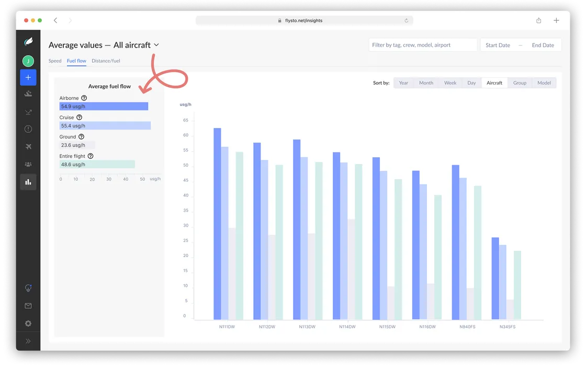The width and height of the screenshot is (586, 372).
Task: Open the green J user avatar
Action: click(x=28, y=61)
